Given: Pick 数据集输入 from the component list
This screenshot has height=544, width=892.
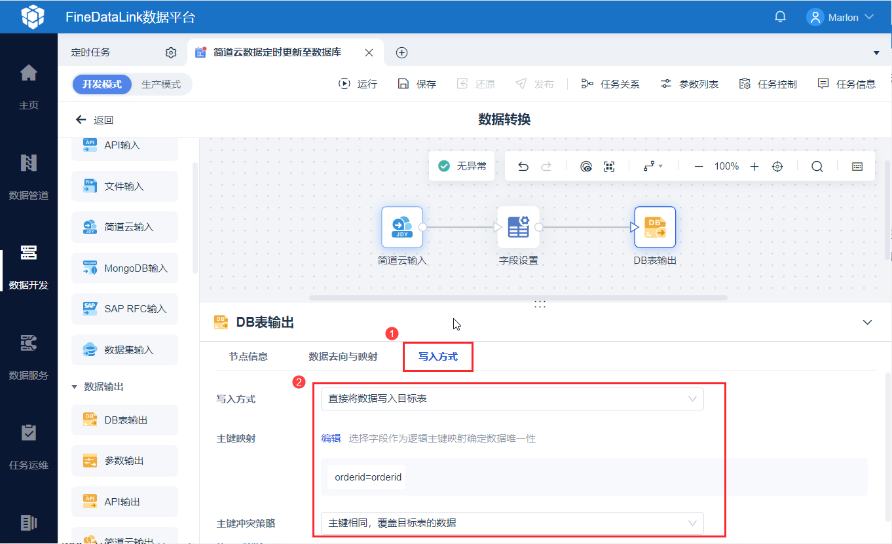Looking at the screenshot, I should pos(124,350).
